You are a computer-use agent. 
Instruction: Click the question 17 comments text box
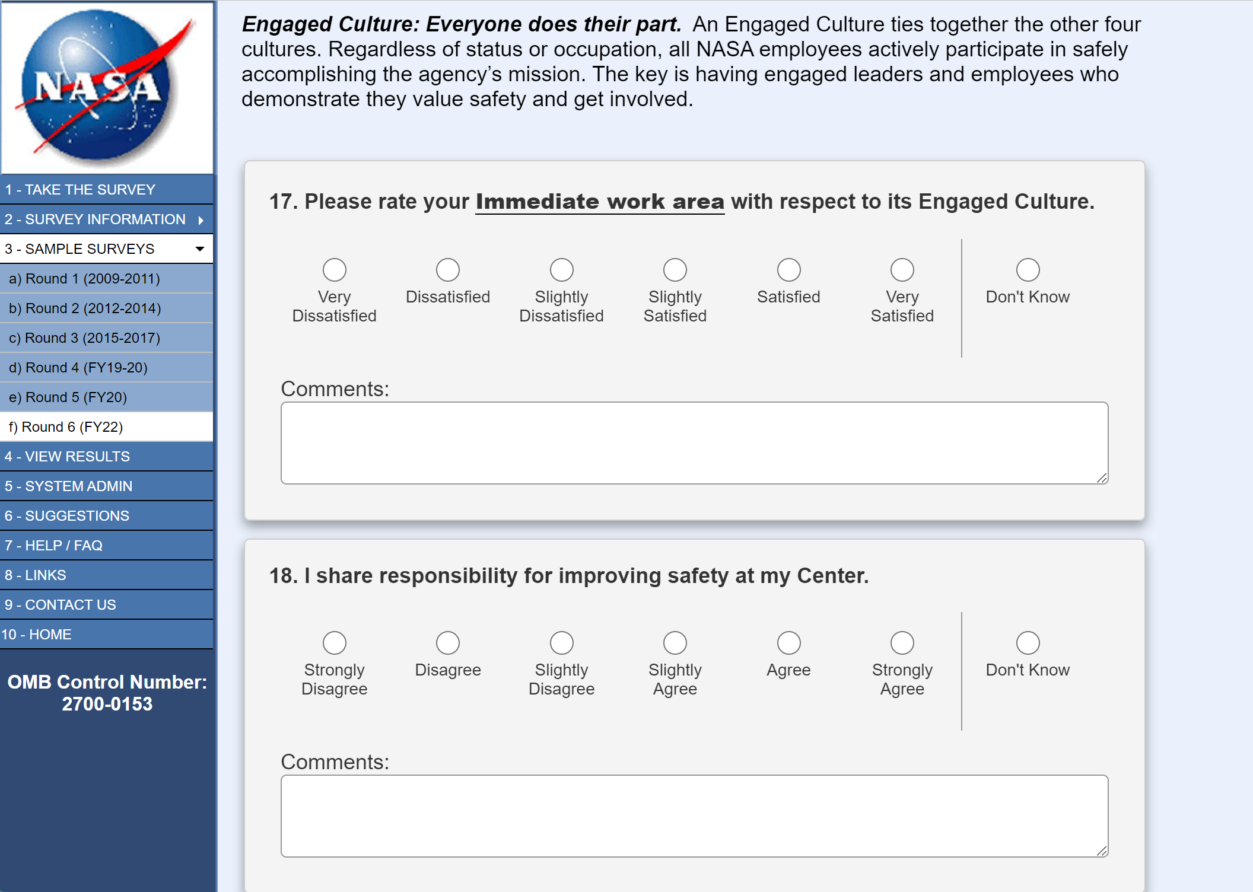(x=694, y=443)
